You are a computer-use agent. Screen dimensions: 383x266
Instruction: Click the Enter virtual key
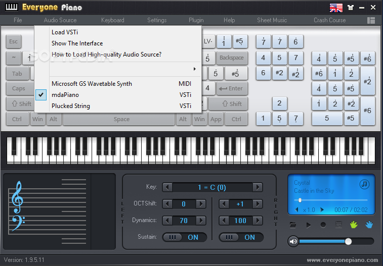point(232,88)
